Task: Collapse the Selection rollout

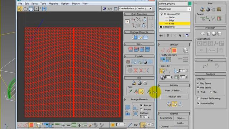Action: tap(174, 44)
